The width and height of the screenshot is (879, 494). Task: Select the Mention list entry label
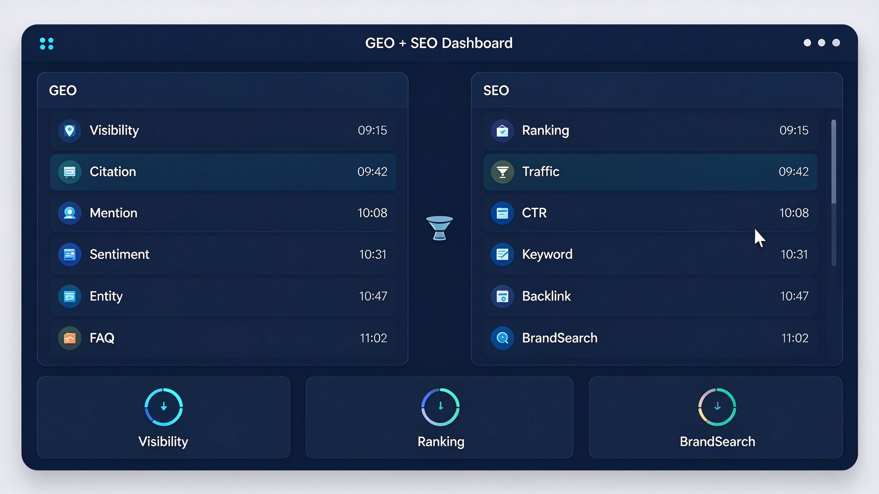pos(114,213)
